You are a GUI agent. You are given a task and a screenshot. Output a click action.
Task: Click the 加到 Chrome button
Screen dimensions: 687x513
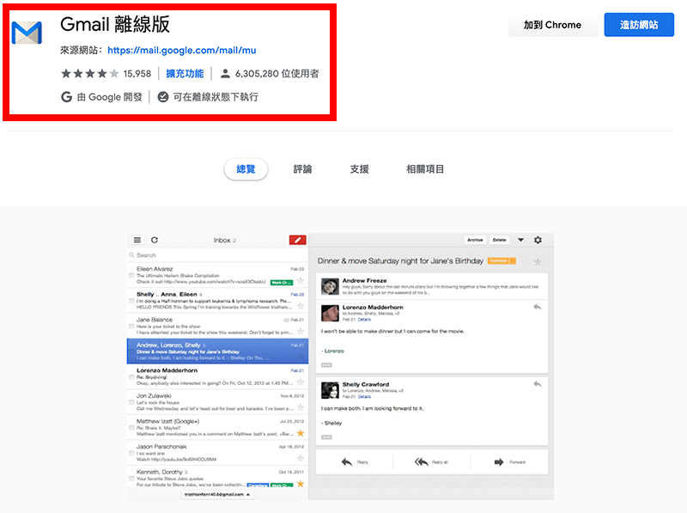[552, 25]
